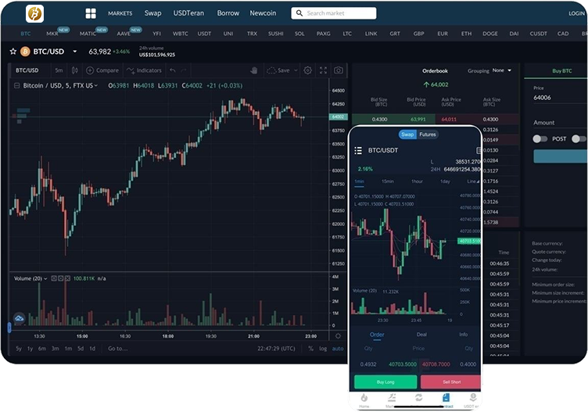Click the Bitcoin coin icon beside BTC/USD

(x=25, y=52)
